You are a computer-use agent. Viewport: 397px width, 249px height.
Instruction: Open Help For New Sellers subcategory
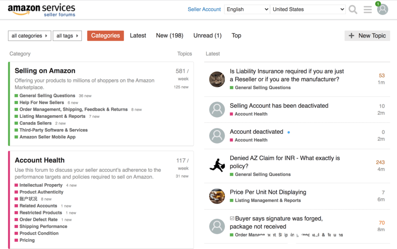[x=42, y=102]
